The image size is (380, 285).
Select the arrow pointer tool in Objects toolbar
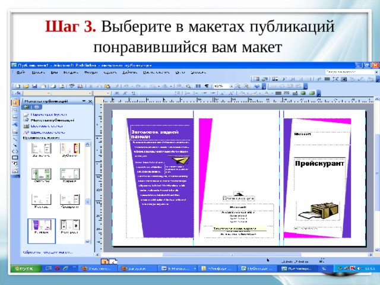(x=15, y=103)
